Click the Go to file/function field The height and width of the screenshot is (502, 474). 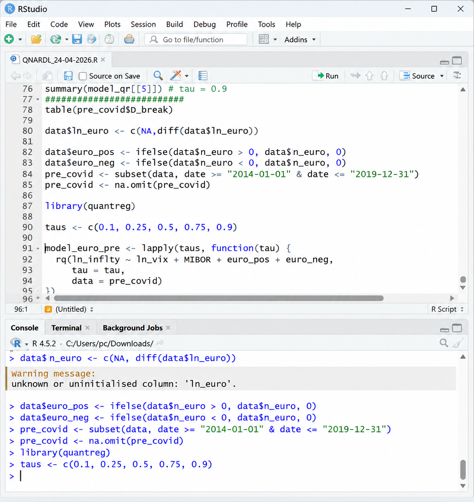(x=196, y=40)
